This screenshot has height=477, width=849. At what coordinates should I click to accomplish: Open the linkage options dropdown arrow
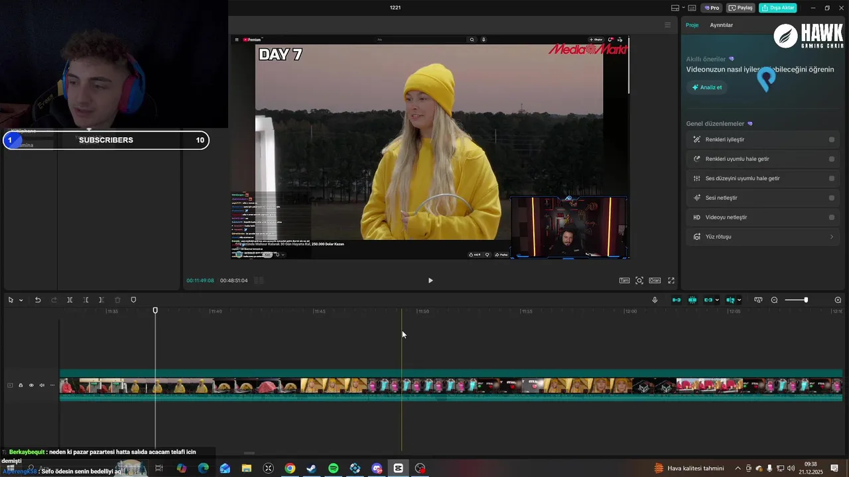(x=717, y=300)
